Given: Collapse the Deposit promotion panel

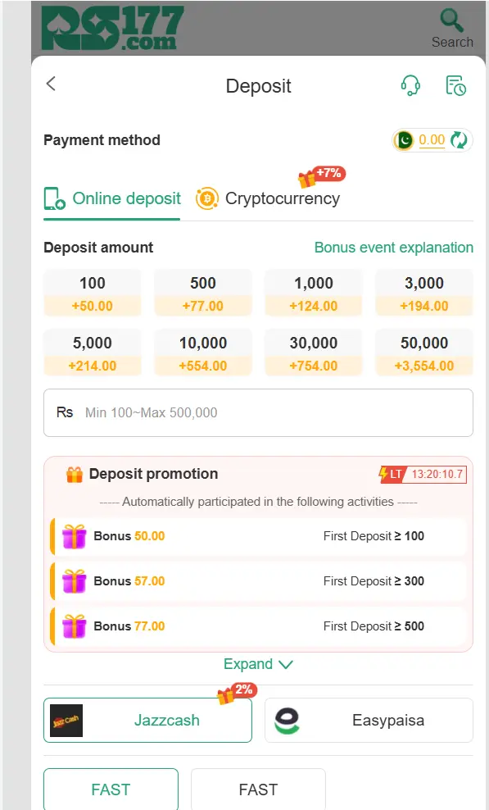Looking at the screenshot, I should click(258, 664).
